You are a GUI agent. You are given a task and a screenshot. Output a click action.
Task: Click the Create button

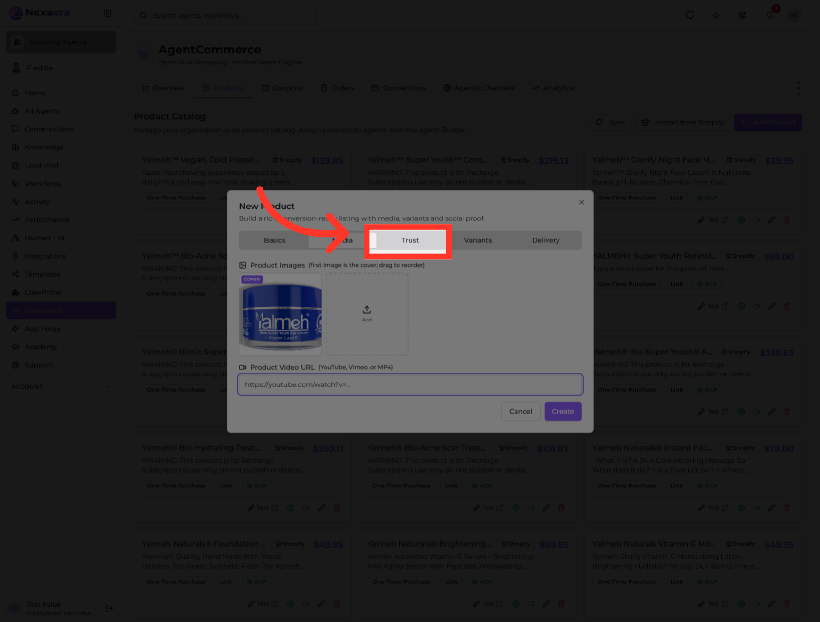[x=563, y=411]
